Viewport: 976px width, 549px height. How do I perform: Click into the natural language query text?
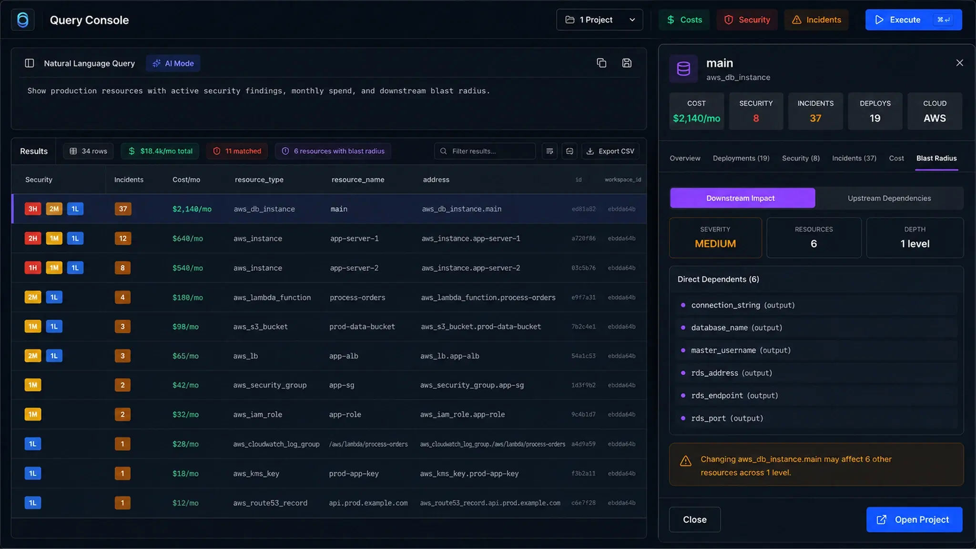point(258,91)
